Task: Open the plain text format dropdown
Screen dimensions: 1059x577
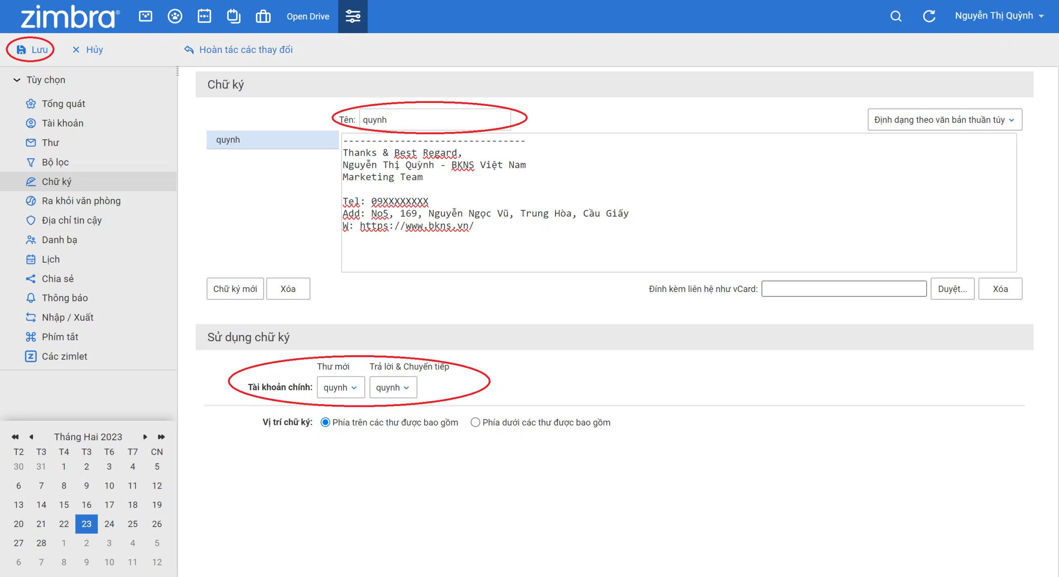Action: pyautogui.click(x=944, y=120)
